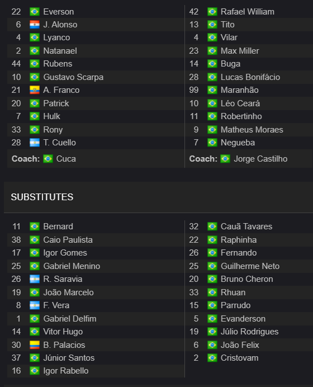Click the Brazil flag beside coach Jorge Castilho
Viewport: 313px width, 387px height.
tap(225, 159)
